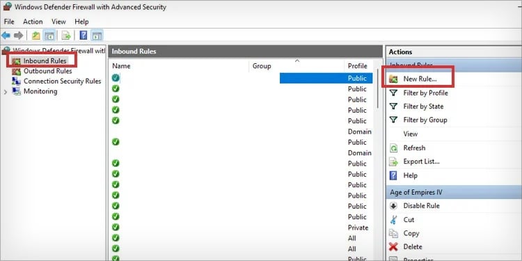Image resolution: width=522 pixels, height=261 pixels.
Task: Sort rules by the Profile column header
Action: [x=358, y=66]
